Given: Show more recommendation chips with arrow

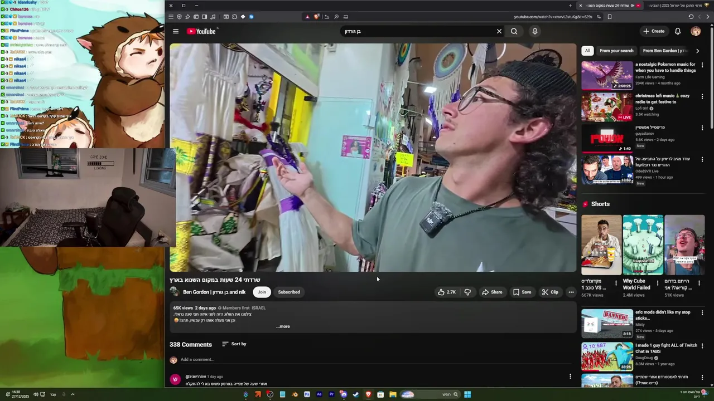Looking at the screenshot, I should tap(697, 51).
